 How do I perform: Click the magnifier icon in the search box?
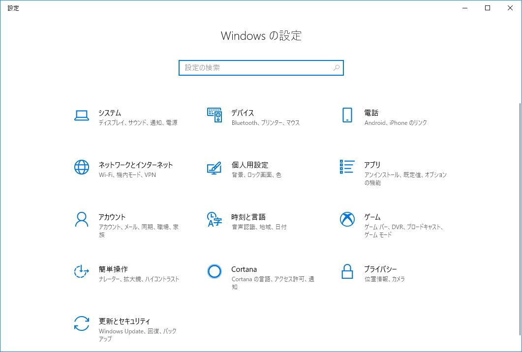(x=336, y=68)
